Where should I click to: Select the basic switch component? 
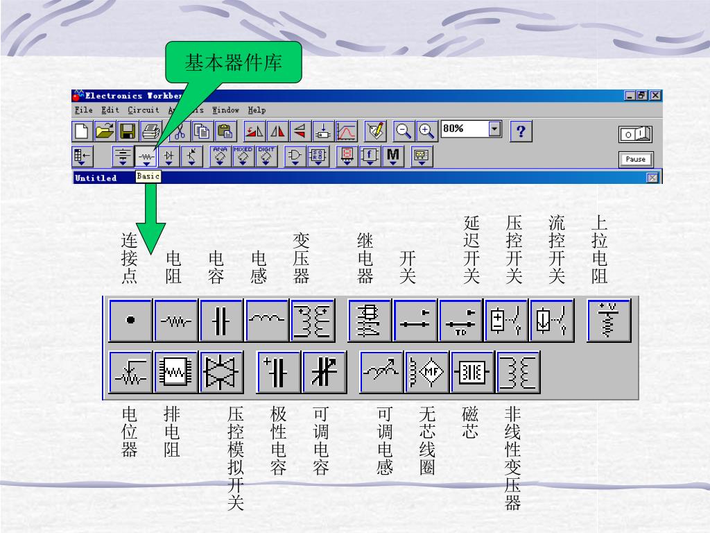tap(415, 320)
